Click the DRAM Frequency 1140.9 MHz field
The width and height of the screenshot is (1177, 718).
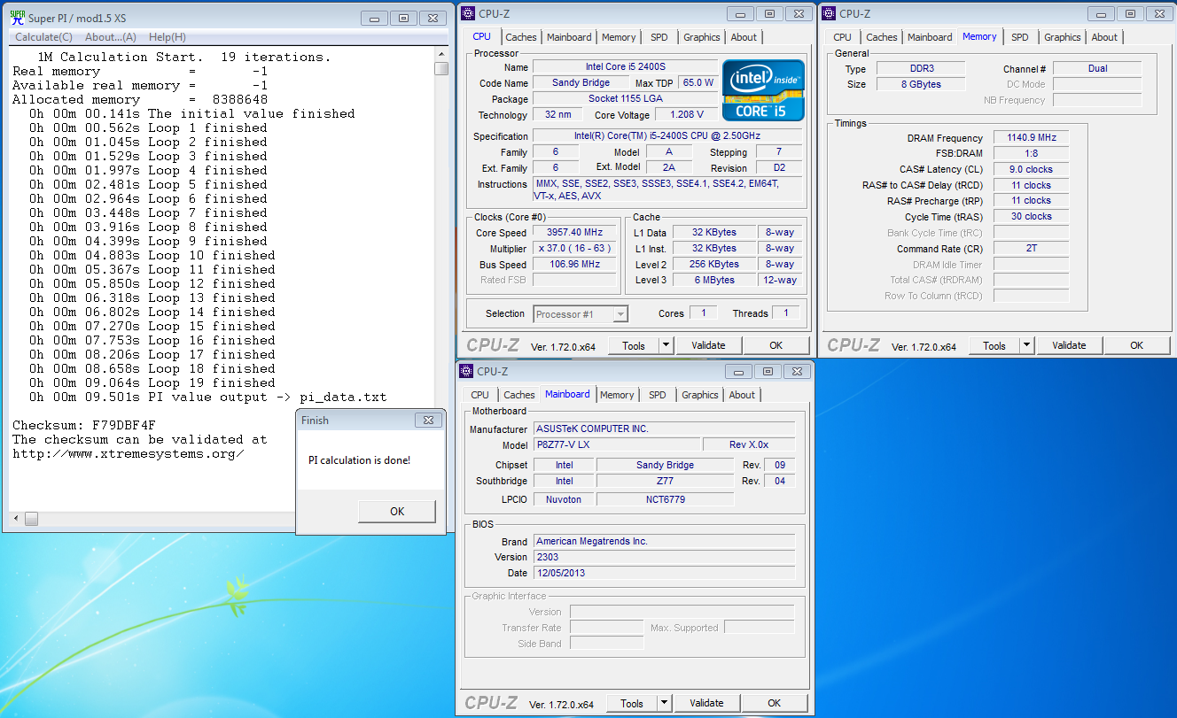(x=1031, y=138)
